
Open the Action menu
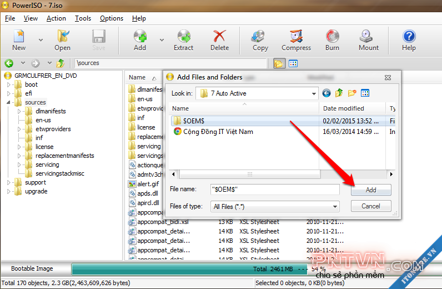click(x=56, y=18)
